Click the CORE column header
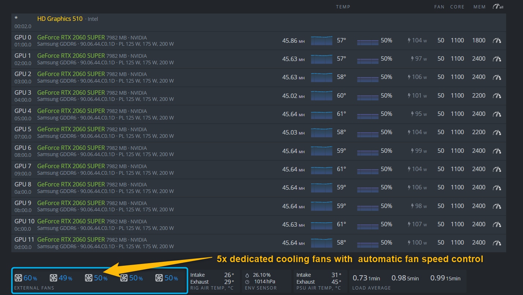The height and width of the screenshot is (295, 523). tap(457, 7)
